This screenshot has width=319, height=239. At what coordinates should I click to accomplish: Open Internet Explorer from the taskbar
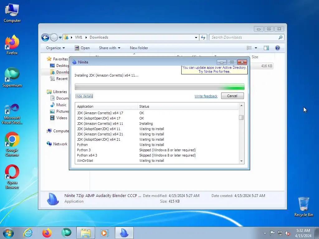coord(28,233)
